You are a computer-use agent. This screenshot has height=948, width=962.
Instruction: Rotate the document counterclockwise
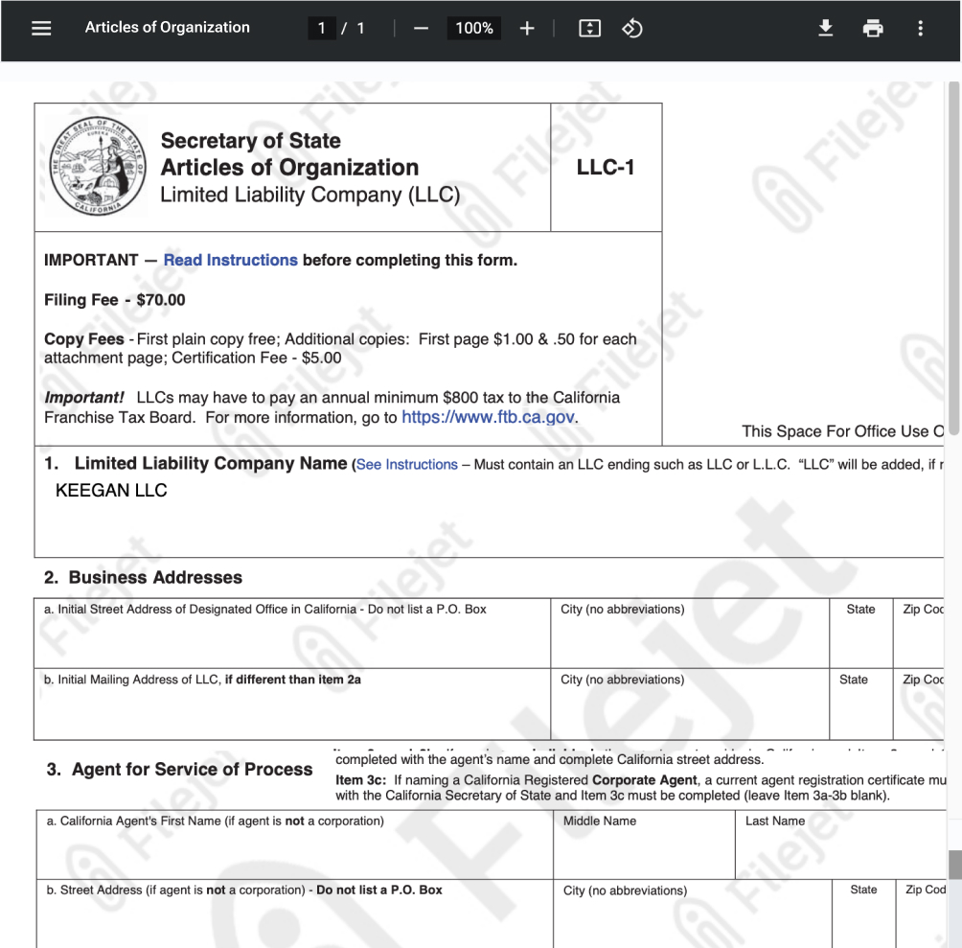631,28
